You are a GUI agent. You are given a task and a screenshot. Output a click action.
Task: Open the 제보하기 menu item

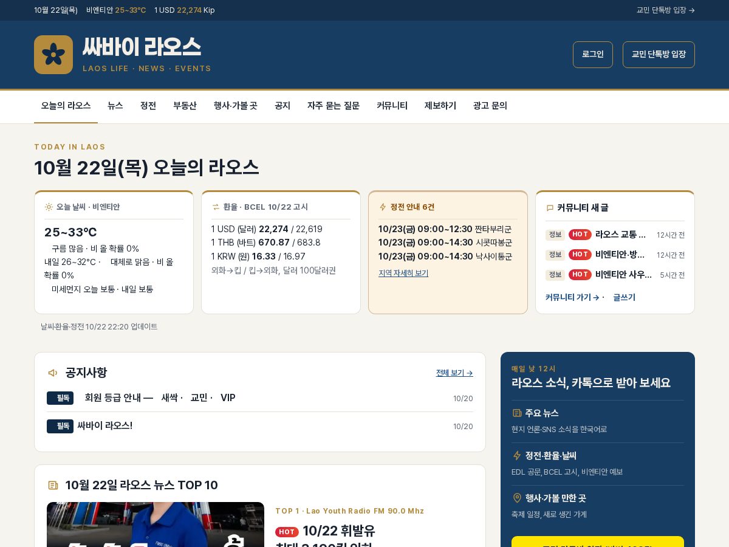point(440,106)
